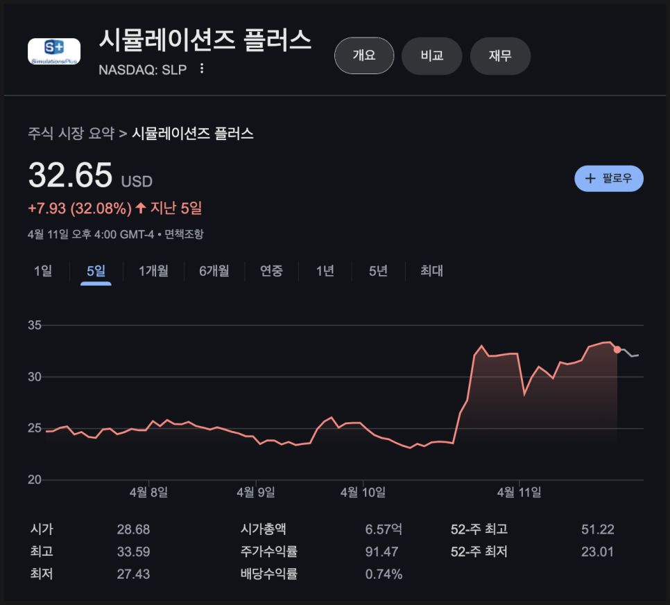The image size is (670, 605).
Task: Show the 최대 max chart range
Action: coord(431,271)
